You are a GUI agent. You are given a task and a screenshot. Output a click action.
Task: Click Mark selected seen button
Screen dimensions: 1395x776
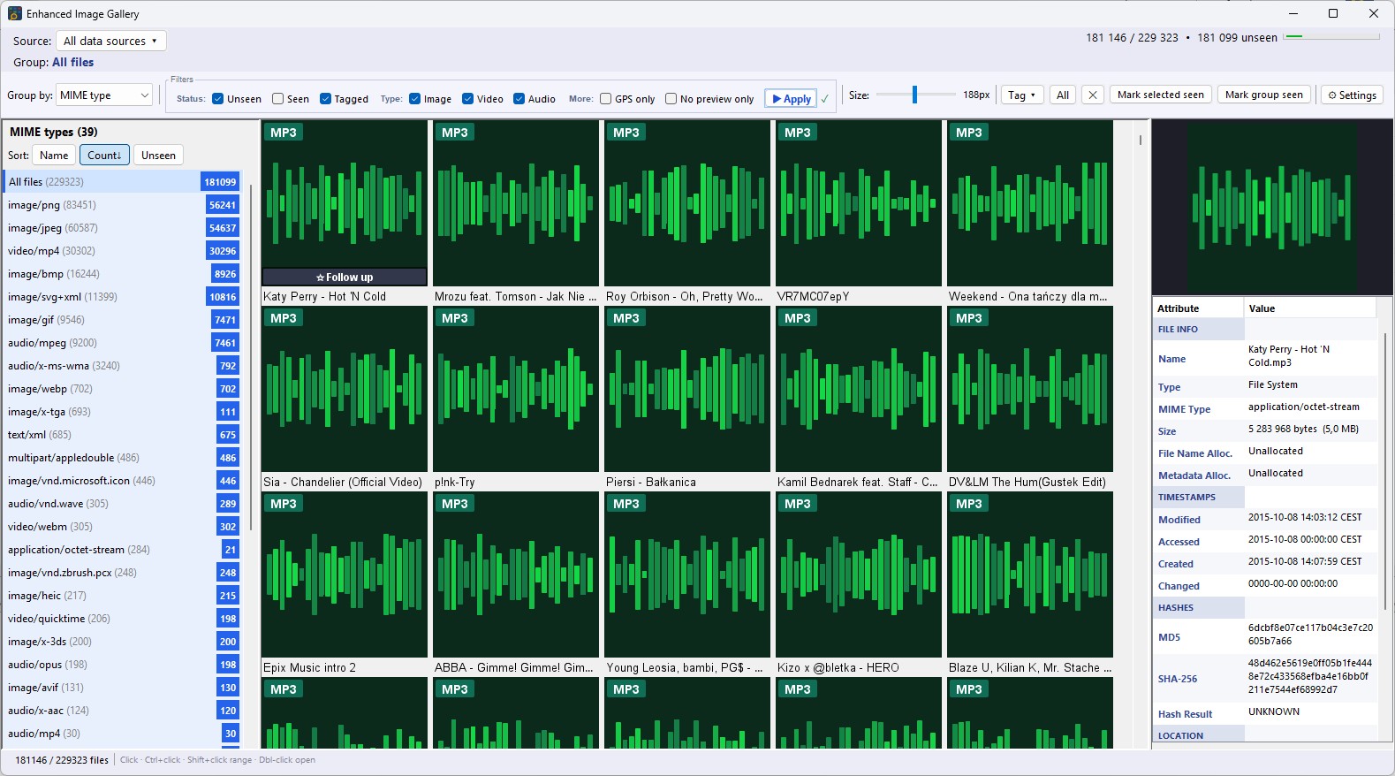click(1160, 95)
